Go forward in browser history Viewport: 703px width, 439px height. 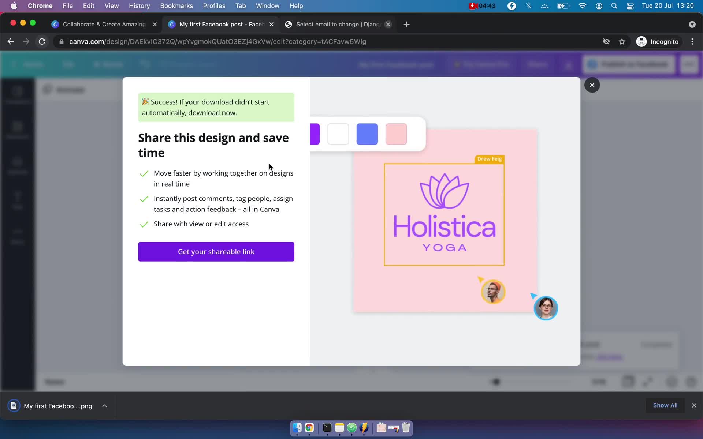point(26,41)
